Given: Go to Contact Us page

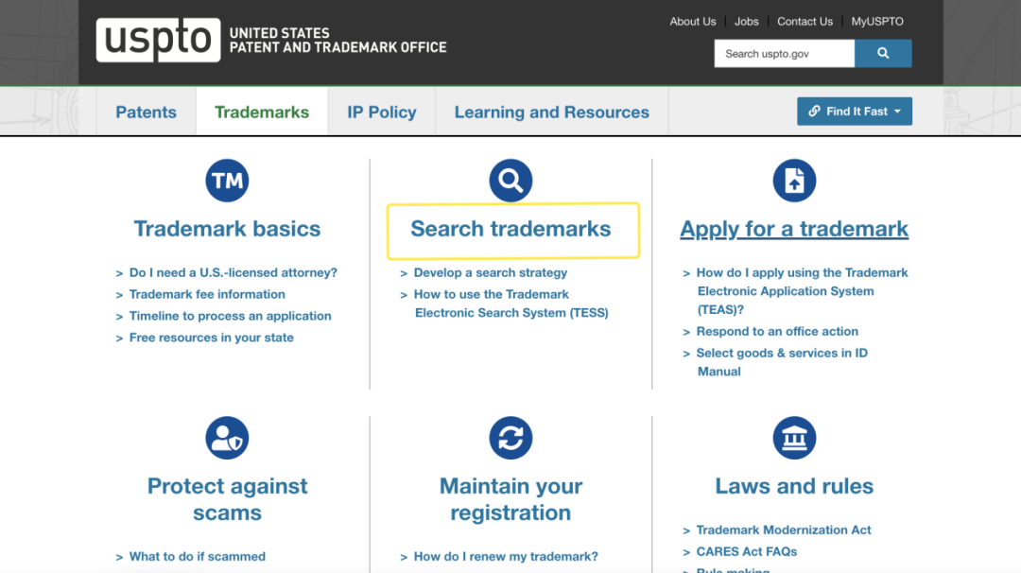Looking at the screenshot, I should point(805,22).
